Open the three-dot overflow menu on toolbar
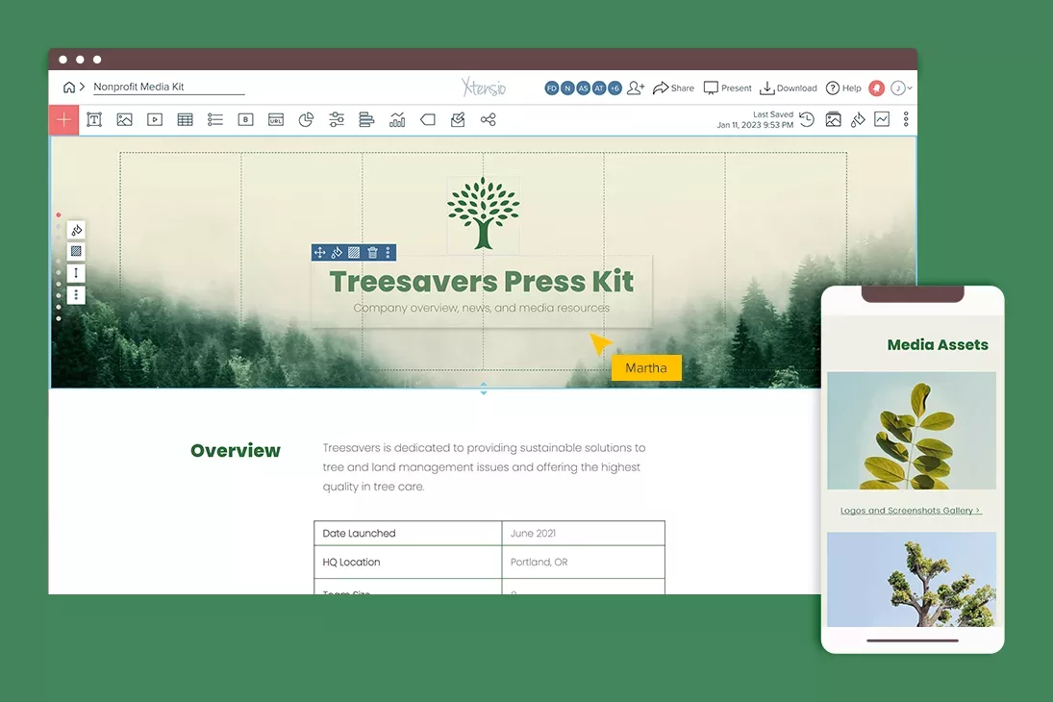The height and width of the screenshot is (702, 1053). pyautogui.click(x=905, y=119)
